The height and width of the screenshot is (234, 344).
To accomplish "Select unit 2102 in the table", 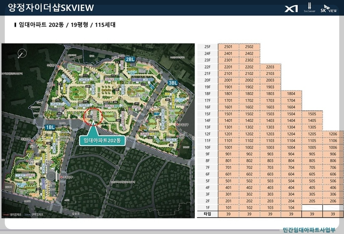I will click(249, 74).
